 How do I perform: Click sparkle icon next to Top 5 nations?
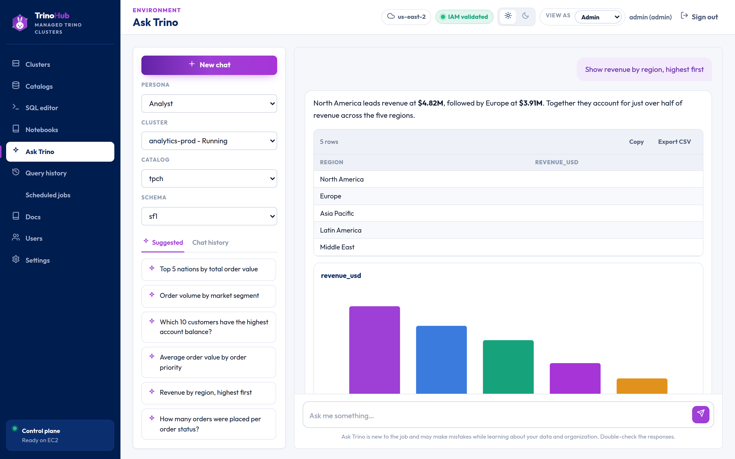point(152,268)
